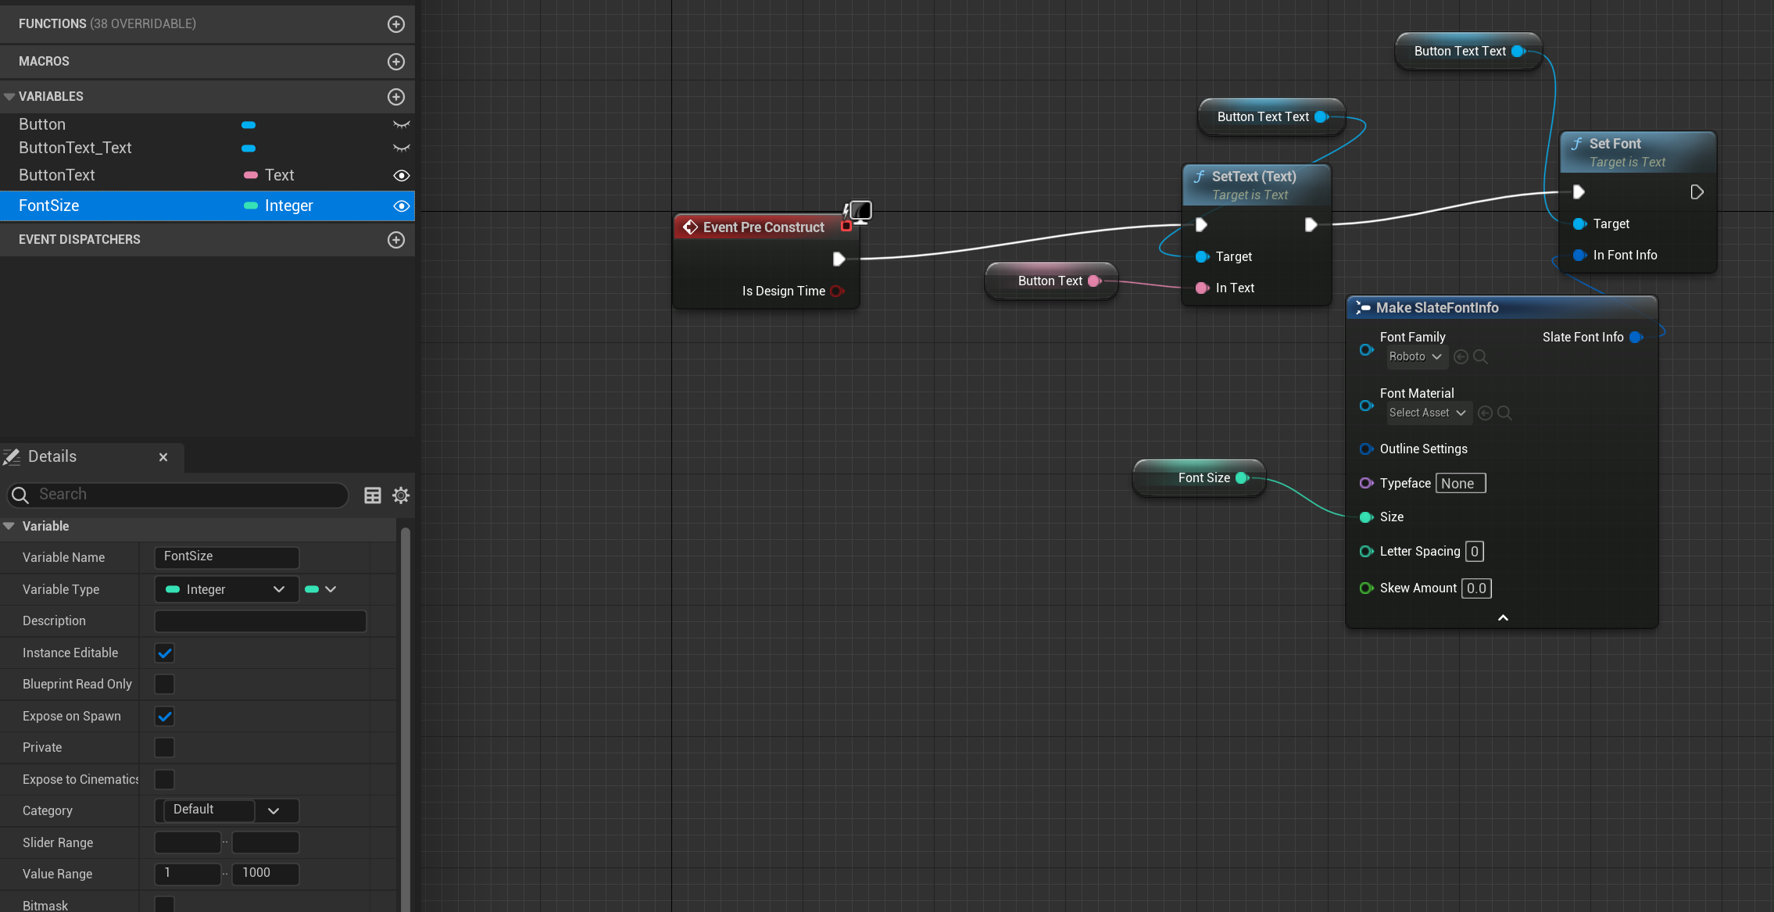Open the Roboto Font Family dropdown
Screen dimensions: 1774x912
coord(1415,357)
